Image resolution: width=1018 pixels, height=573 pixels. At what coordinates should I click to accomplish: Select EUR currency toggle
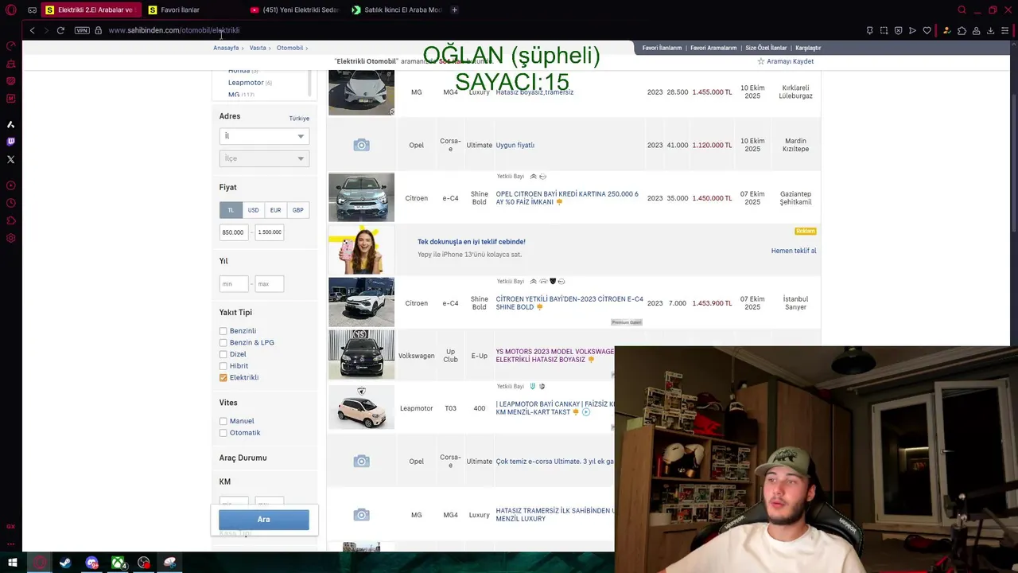(x=275, y=210)
